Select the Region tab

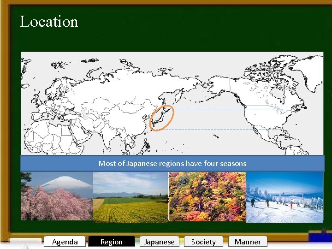coord(112,242)
